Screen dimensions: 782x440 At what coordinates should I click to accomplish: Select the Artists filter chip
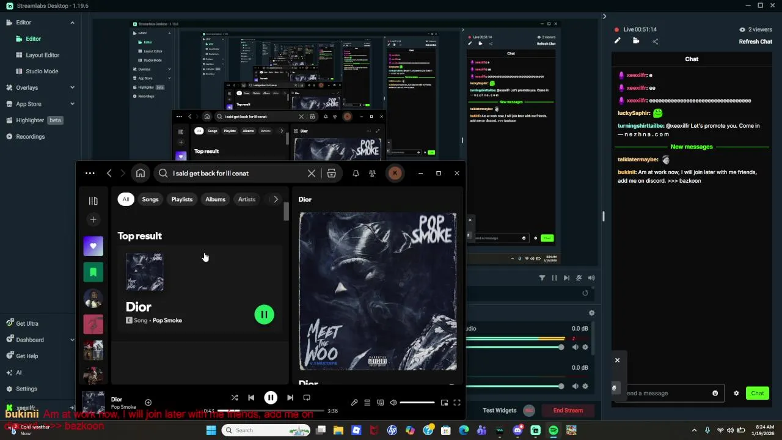[247, 199]
